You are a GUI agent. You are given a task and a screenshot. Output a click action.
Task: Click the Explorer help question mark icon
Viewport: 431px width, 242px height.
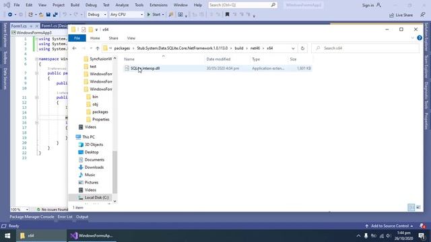[420, 38]
